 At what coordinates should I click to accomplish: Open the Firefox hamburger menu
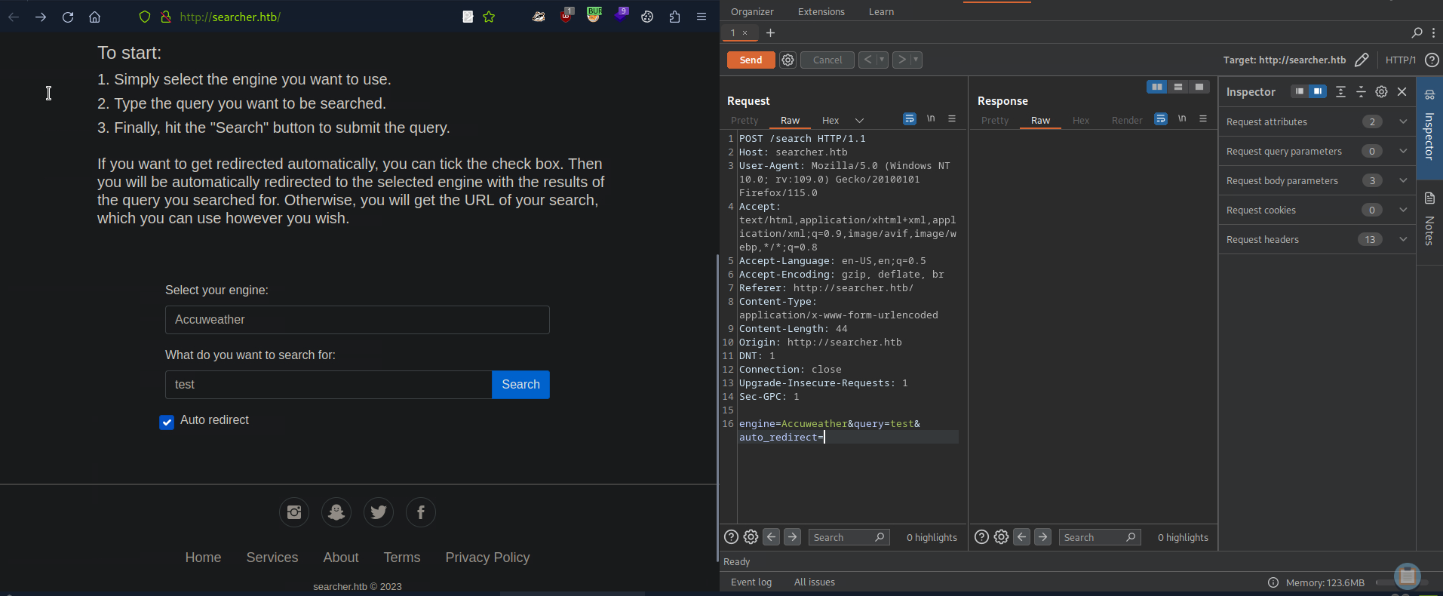click(x=702, y=17)
